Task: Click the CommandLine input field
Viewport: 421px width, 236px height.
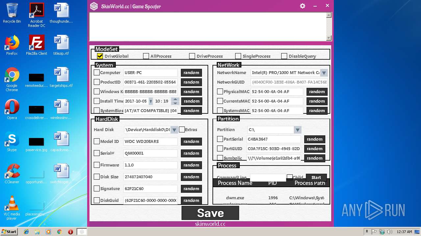Action: tap(268, 177)
